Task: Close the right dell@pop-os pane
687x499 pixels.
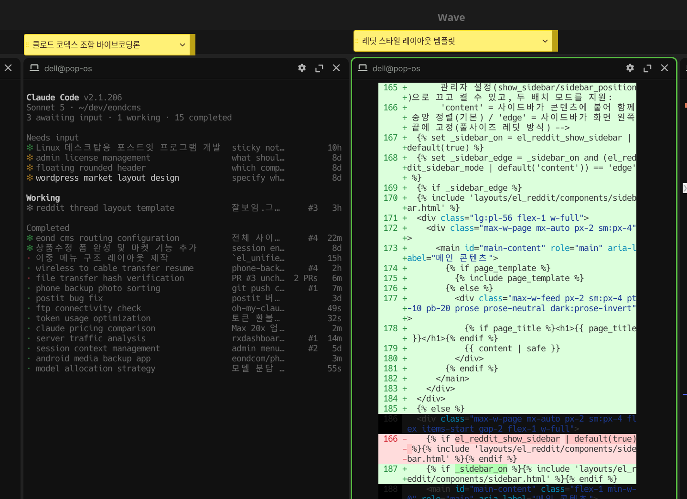Action: [665, 68]
